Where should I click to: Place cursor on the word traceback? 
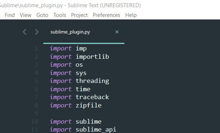coord(92,97)
